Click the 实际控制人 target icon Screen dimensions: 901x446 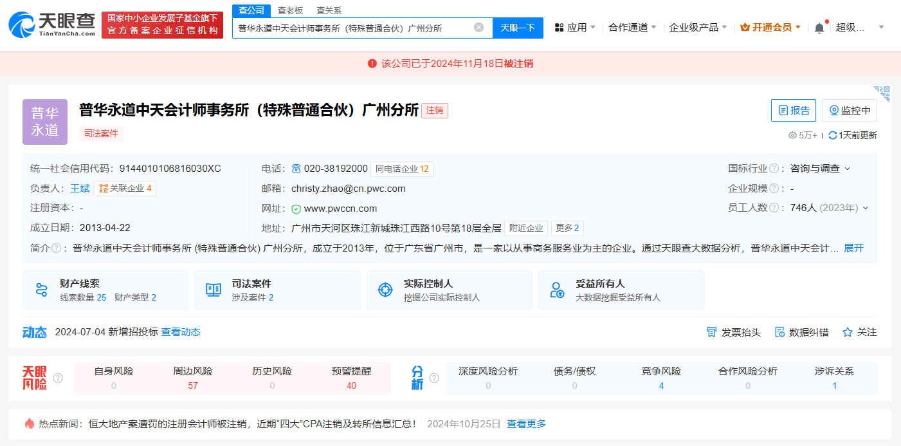pyautogui.click(x=385, y=290)
